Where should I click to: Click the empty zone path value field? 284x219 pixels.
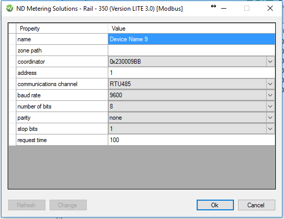[x=192, y=50]
